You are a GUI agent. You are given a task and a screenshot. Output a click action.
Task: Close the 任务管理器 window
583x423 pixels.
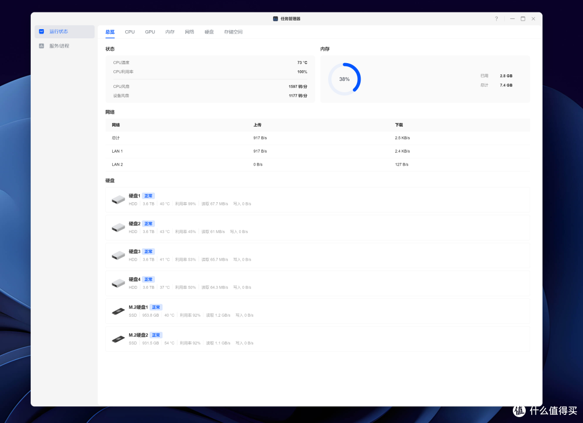[x=533, y=18]
